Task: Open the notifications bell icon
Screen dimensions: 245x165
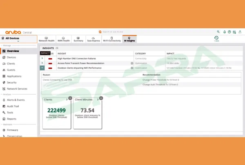Action: tap(224, 32)
